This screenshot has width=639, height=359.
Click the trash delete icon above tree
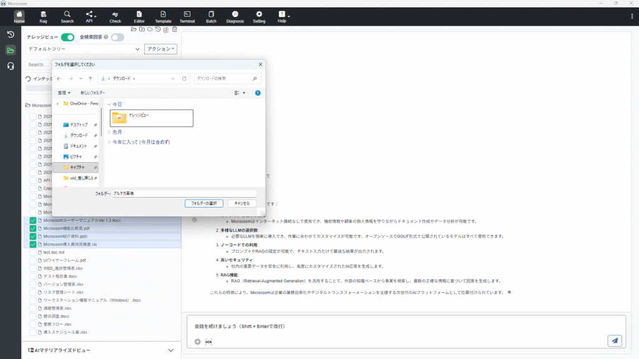175,29
